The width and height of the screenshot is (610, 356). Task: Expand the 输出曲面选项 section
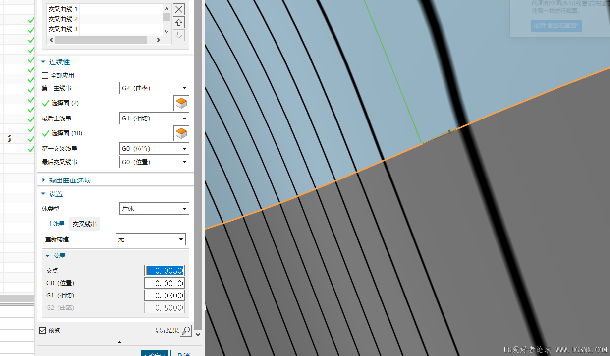pyautogui.click(x=43, y=180)
